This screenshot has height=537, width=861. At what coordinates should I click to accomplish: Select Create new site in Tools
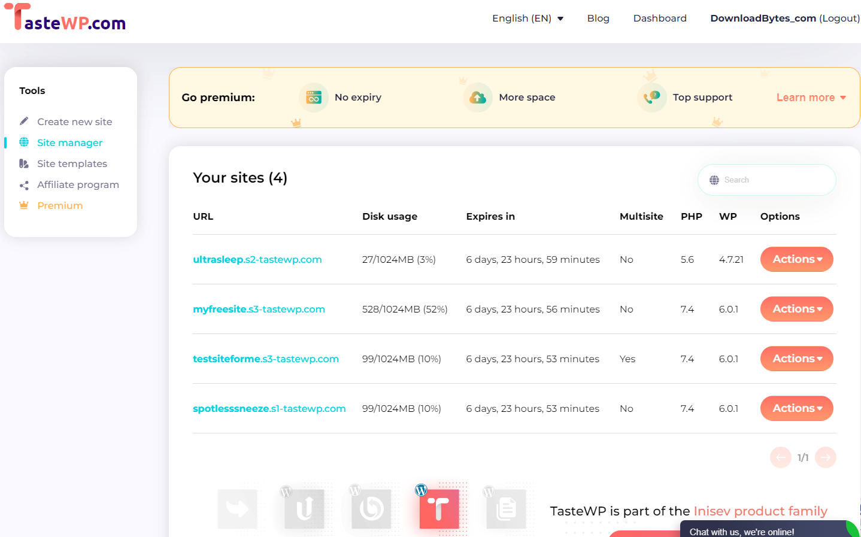click(74, 122)
